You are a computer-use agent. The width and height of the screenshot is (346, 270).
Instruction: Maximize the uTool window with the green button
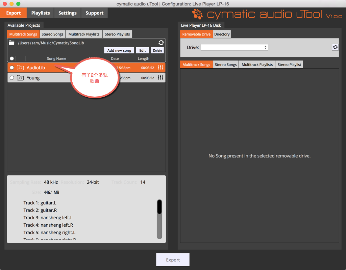(x=18, y=4)
